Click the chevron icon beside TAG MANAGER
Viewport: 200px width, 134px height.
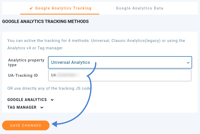tap(42, 108)
